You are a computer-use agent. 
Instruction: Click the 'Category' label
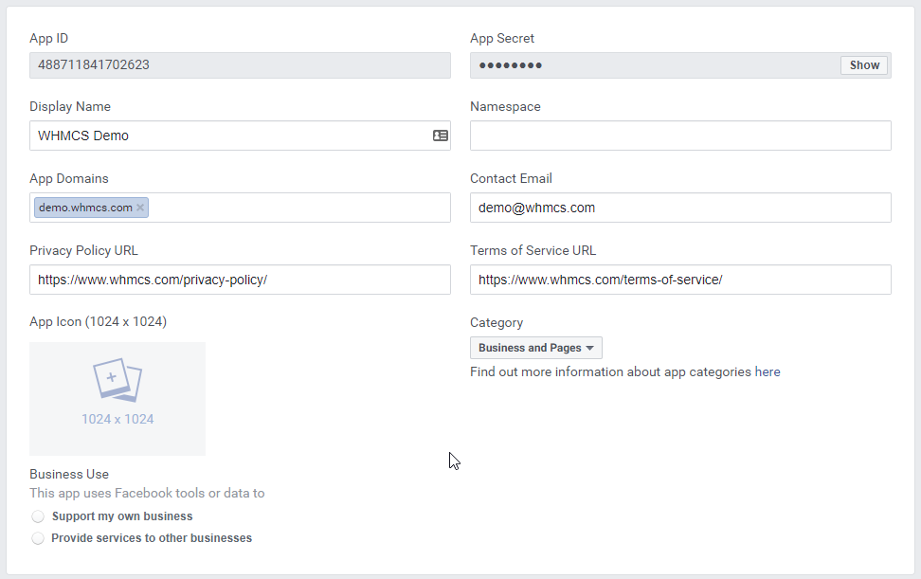(497, 322)
